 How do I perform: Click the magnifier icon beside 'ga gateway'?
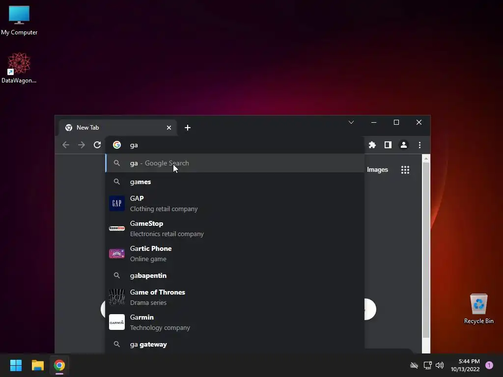(117, 344)
